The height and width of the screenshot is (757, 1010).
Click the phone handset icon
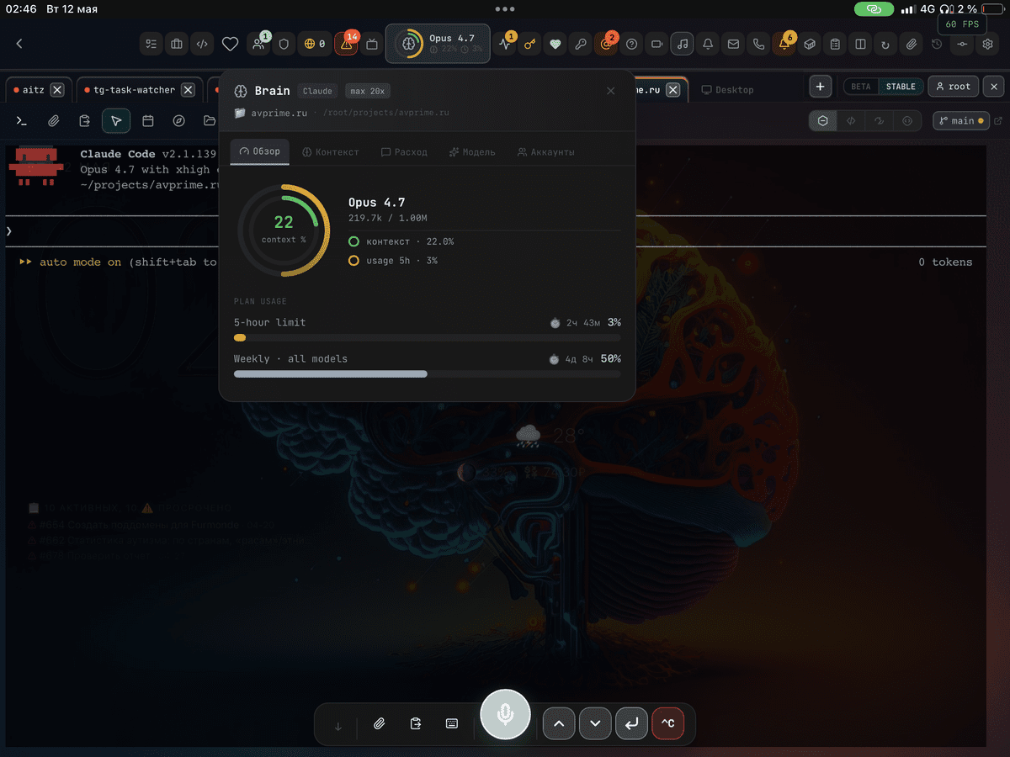click(x=759, y=44)
